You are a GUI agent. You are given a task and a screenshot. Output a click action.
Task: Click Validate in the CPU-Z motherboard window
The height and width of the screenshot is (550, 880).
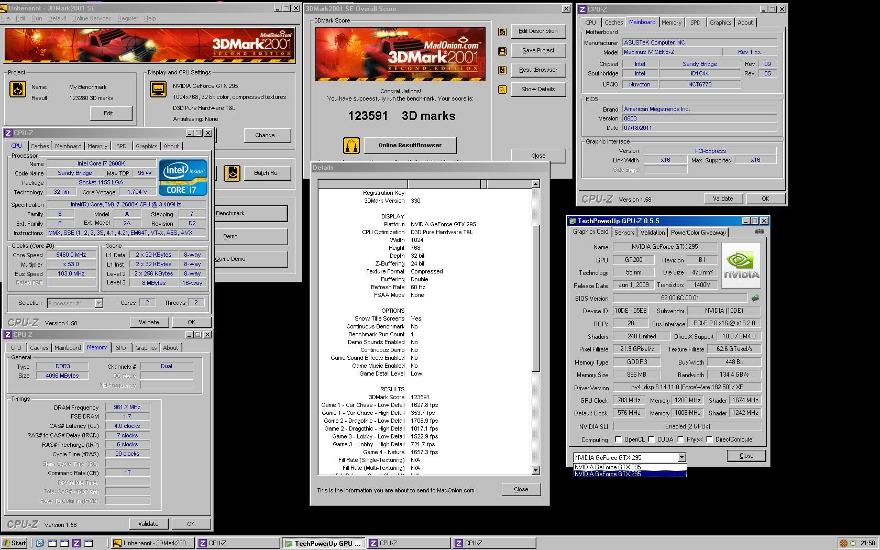pos(723,199)
